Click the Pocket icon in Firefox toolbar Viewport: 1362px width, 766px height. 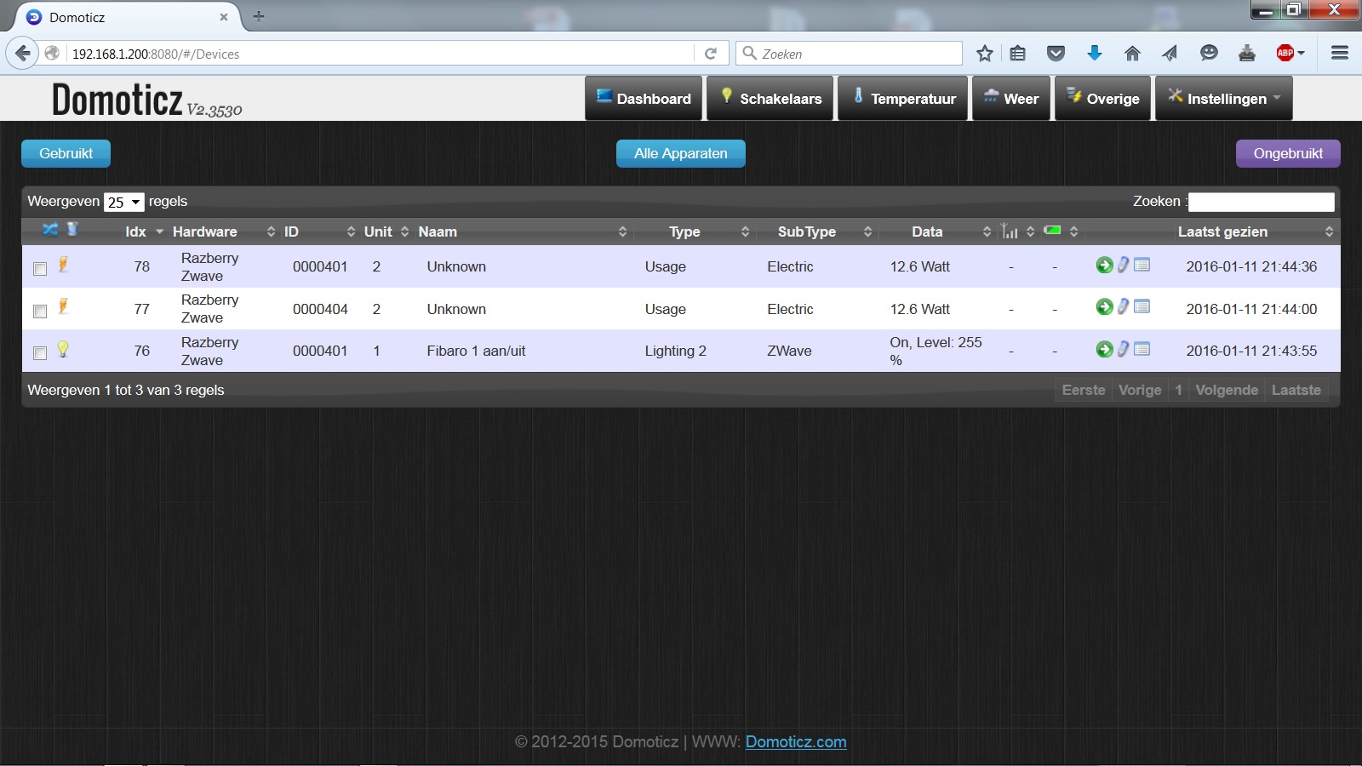[1056, 54]
